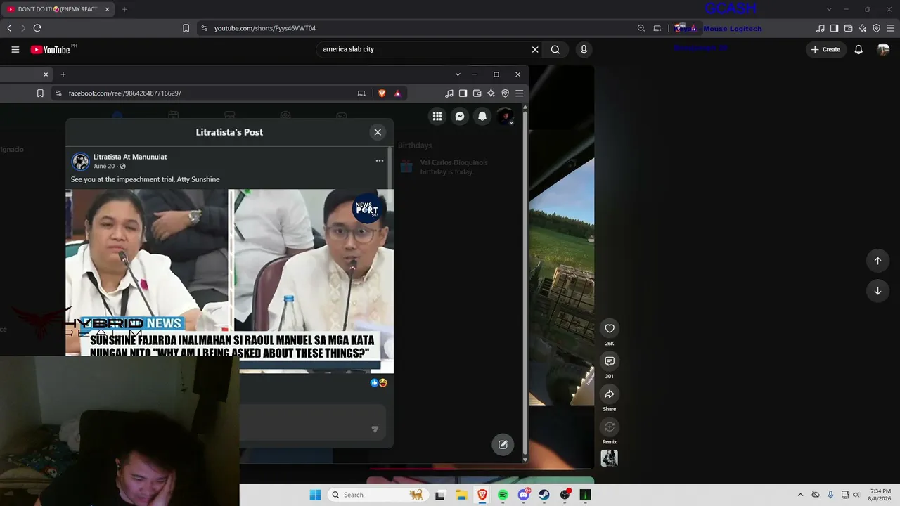
Task: Open the YouTube account avatar menu
Action: (x=883, y=50)
